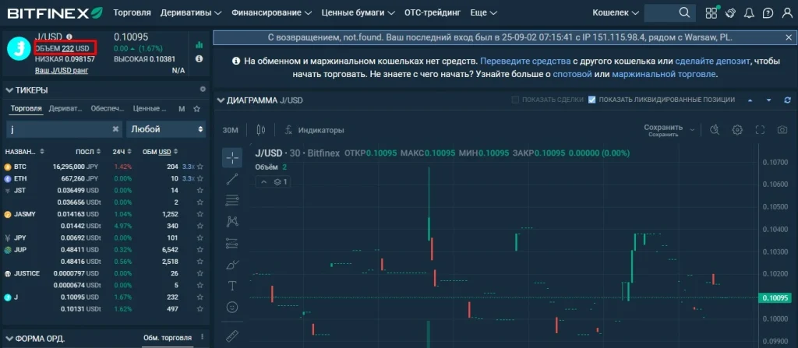Click the info icon below green chart icon
Viewport: 798px width, 348px height.
point(199,59)
